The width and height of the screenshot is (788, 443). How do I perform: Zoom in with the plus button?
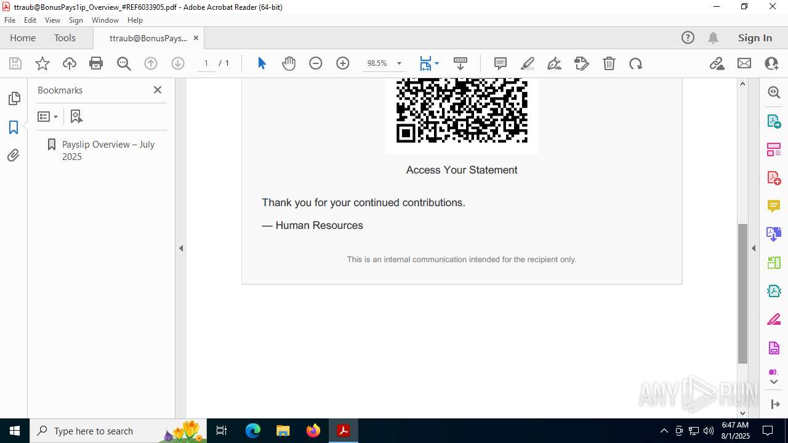pyautogui.click(x=343, y=63)
